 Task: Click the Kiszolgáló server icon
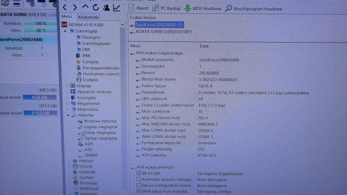pos(73,97)
